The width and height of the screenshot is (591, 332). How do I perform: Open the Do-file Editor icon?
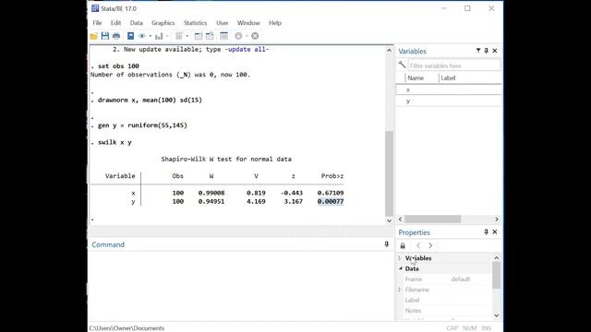point(179,36)
